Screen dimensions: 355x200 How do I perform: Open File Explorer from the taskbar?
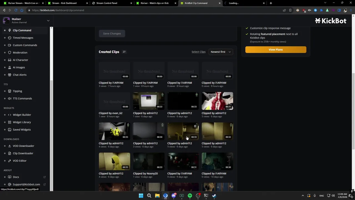(x=157, y=196)
